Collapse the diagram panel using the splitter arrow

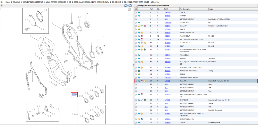click(133, 65)
